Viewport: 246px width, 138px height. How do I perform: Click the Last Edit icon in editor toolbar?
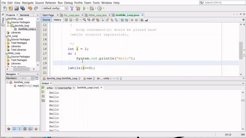66,20
